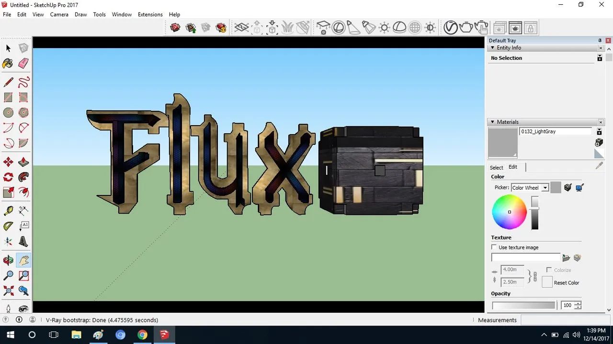Select the Circle tool
This screenshot has width=613, height=344.
8,113
